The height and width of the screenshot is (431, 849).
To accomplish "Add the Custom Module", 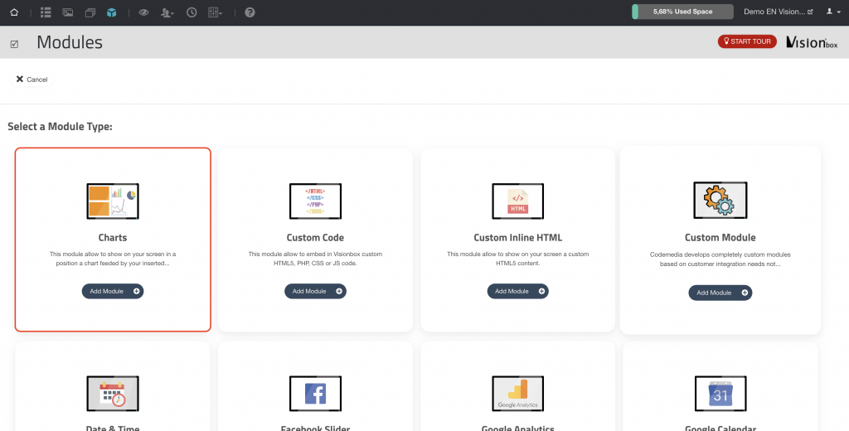I will pyautogui.click(x=720, y=293).
